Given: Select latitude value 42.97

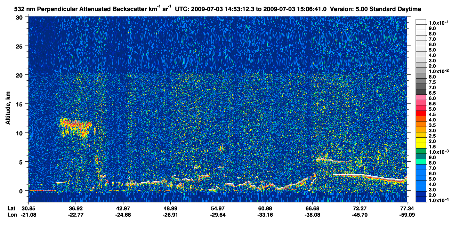Looking at the screenshot, I should click(x=123, y=208).
